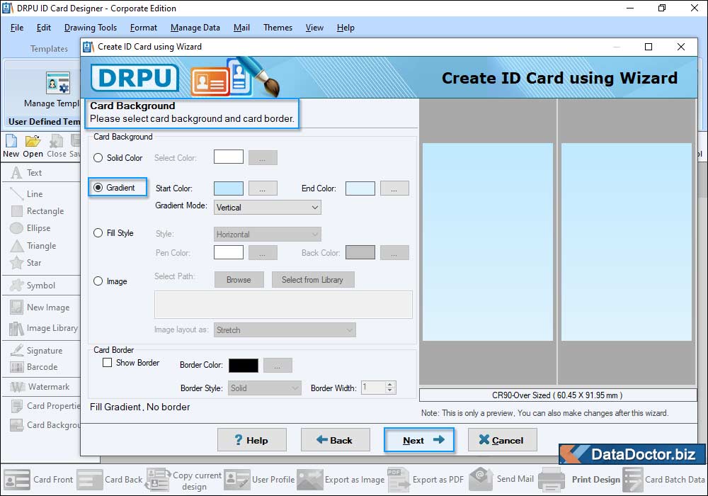Enable the Show Border checkbox

[x=107, y=362]
